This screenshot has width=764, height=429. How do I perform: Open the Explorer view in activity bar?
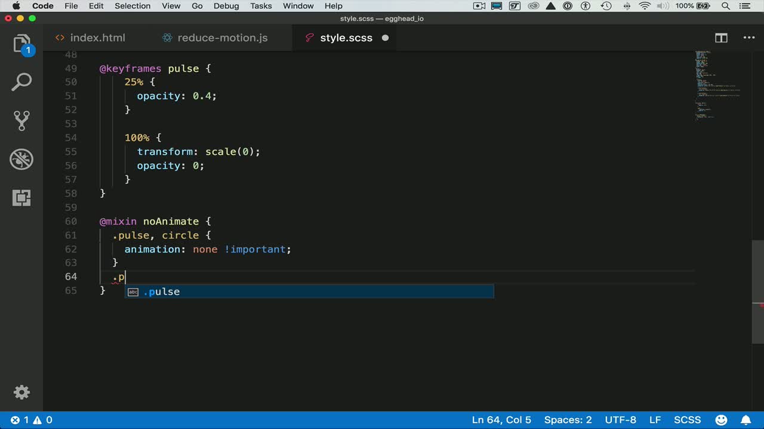pyautogui.click(x=21, y=45)
